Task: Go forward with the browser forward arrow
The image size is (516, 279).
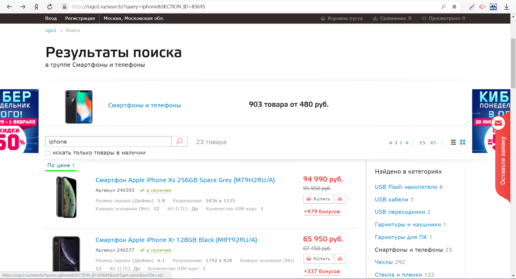Action: tap(23, 6)
